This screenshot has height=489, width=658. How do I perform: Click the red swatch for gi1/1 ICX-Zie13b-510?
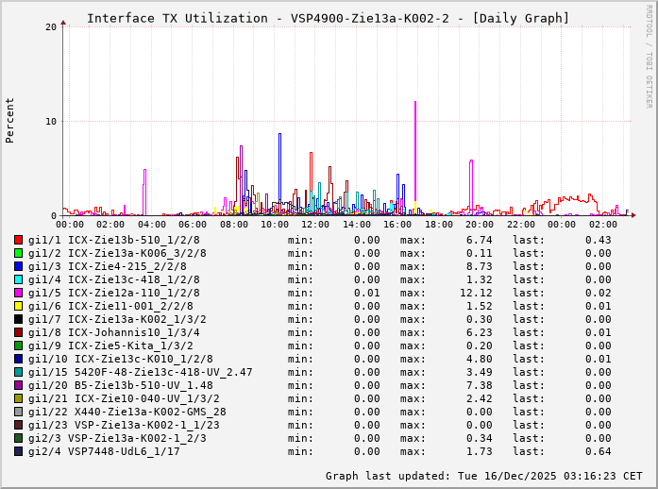[x=18, y=240]
